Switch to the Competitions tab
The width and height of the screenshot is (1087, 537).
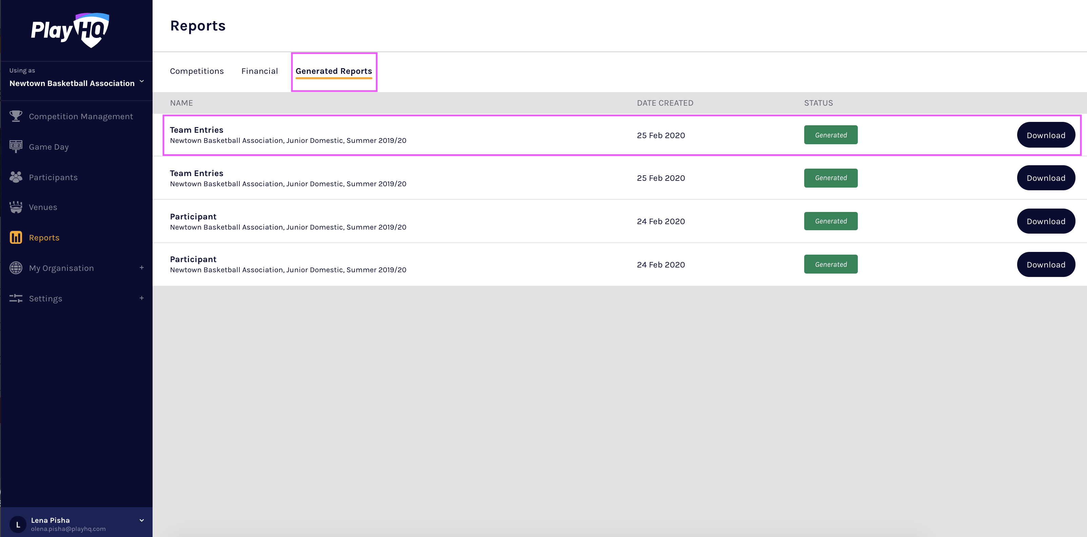tap(197, 71)
